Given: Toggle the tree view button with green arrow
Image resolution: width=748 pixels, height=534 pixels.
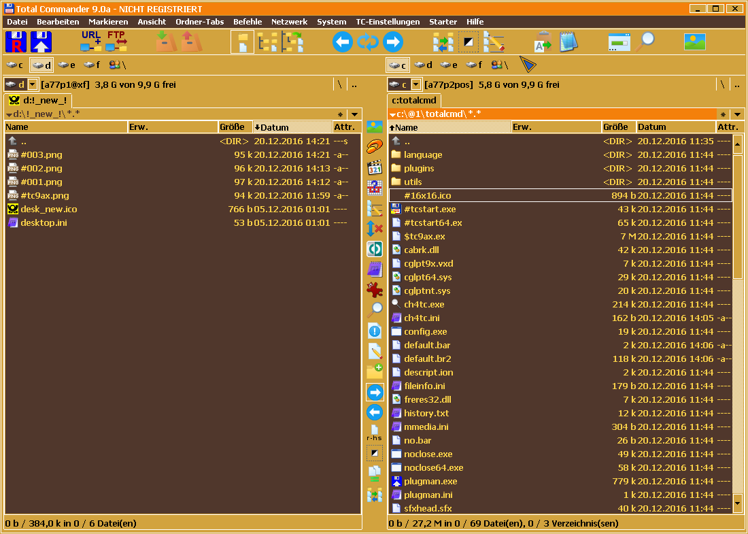Looking at the screenshot, I should [x=292, y=42].
